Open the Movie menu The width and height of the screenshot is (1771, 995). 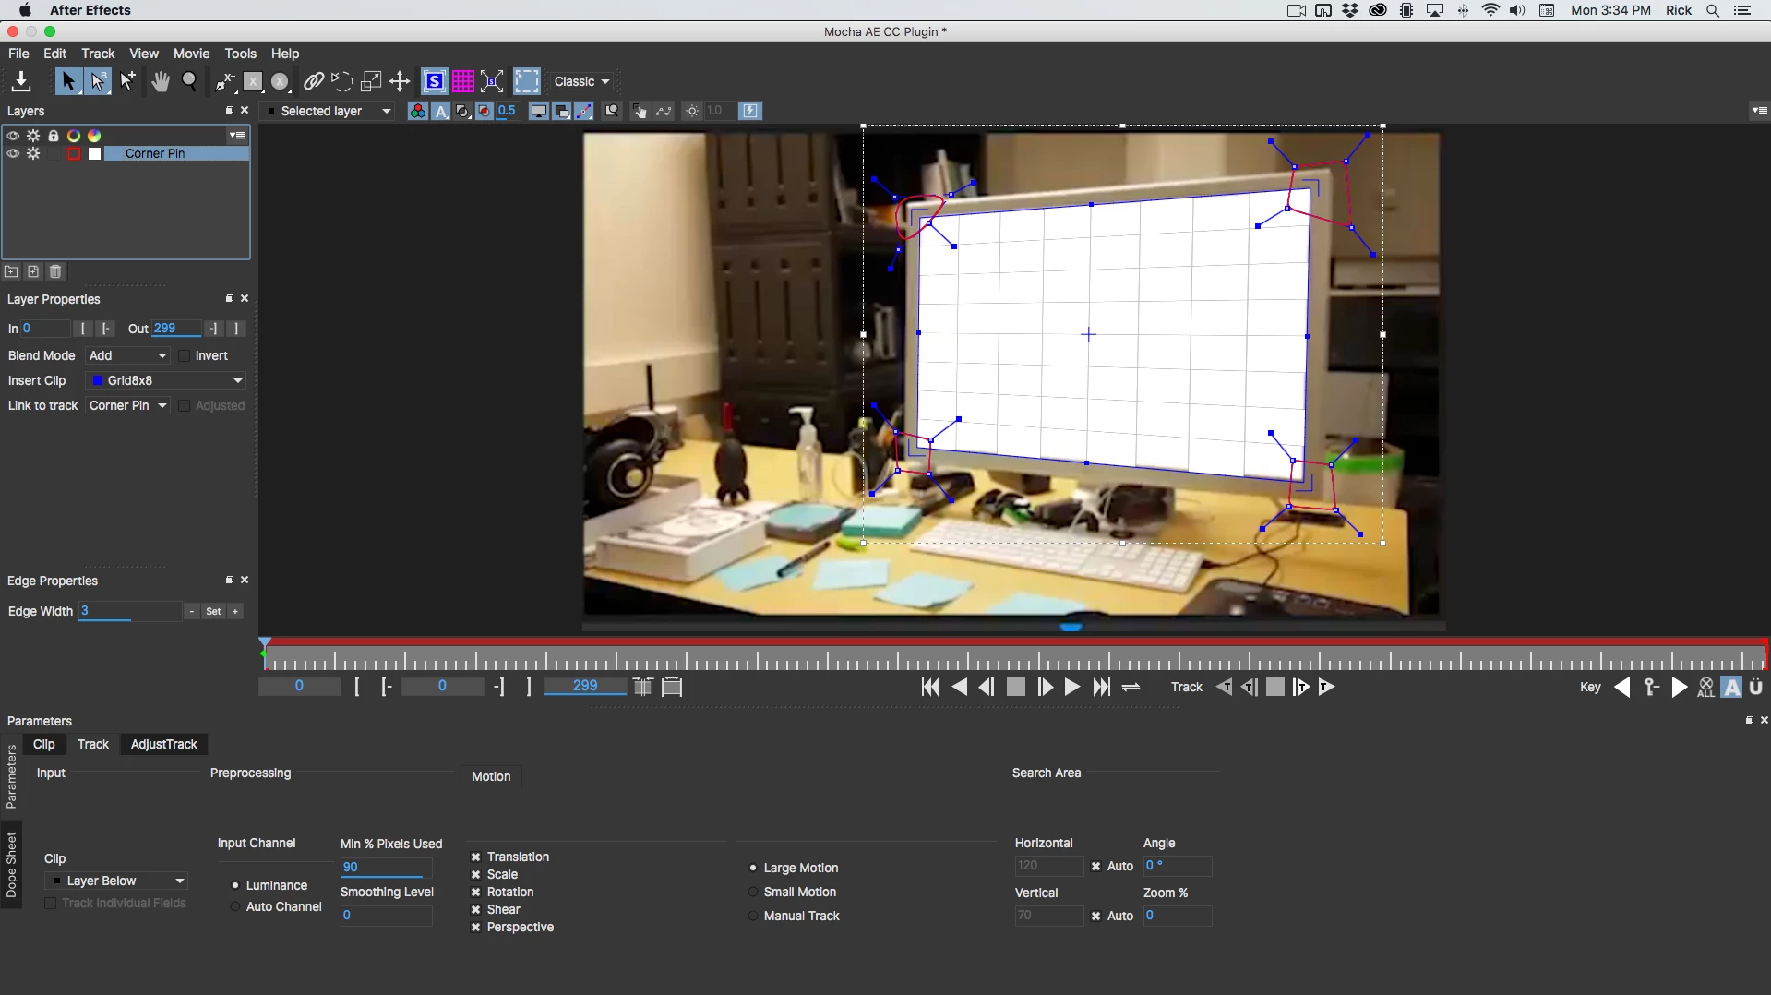pos(191,54)
